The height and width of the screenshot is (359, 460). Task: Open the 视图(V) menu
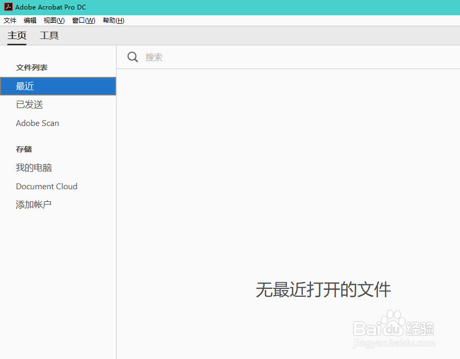point(54,21)
